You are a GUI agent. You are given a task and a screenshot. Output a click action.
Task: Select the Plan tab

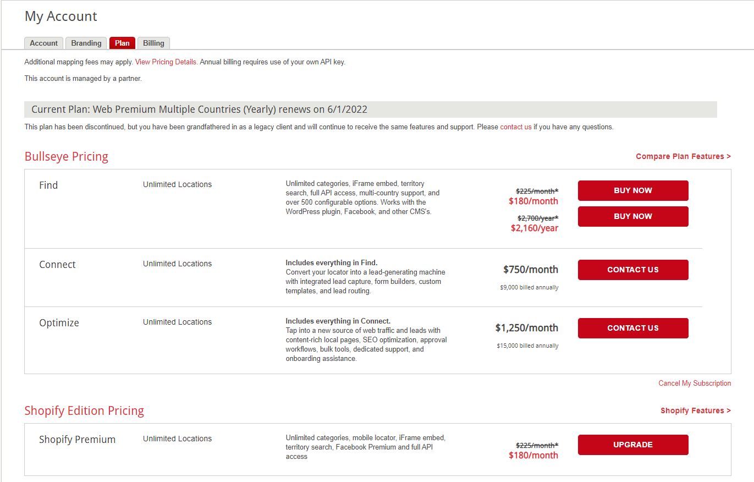tap(122, 43)
